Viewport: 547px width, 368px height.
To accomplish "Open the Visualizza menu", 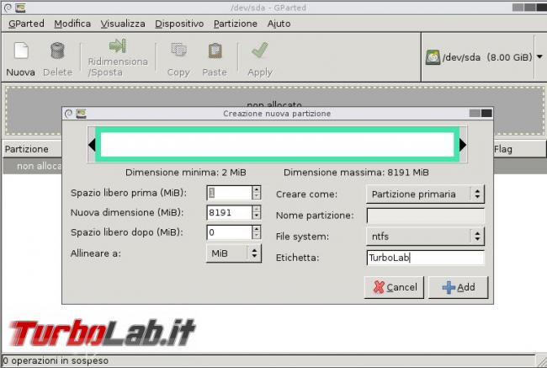I will 123,24.
